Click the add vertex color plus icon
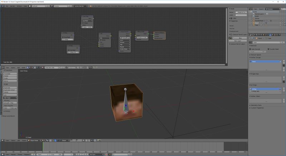The image size is (286, 156). coord(284,100)
